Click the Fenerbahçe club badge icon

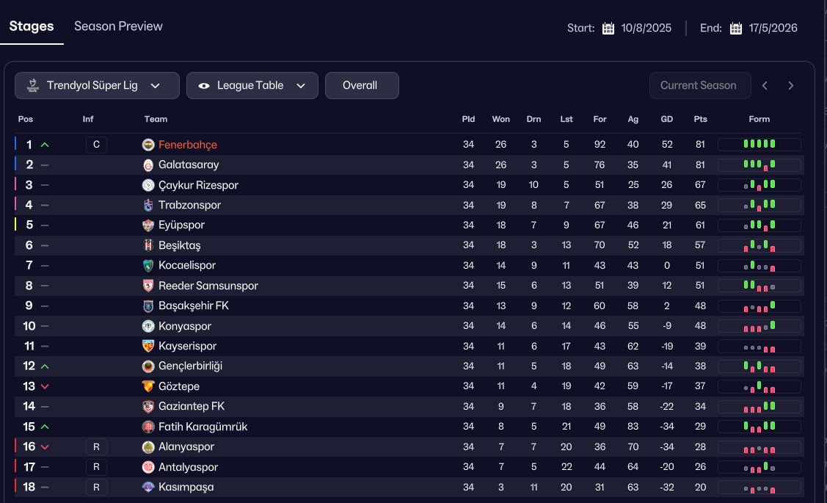pyautogui.click(x=148, y=145)
